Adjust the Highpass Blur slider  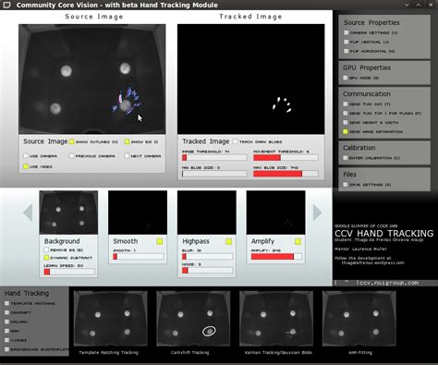point(207,257)
